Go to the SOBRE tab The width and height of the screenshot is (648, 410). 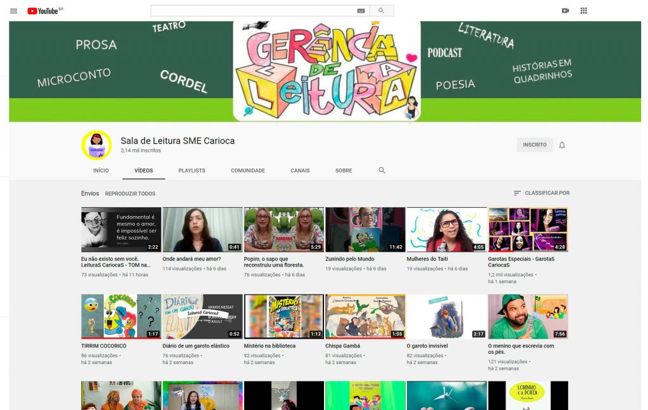click(344, 171)
